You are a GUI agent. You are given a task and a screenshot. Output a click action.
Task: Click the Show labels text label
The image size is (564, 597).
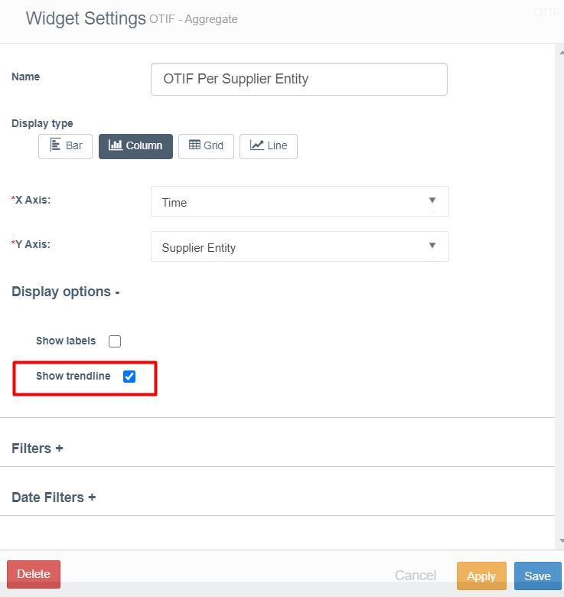[x=66, y=341]
